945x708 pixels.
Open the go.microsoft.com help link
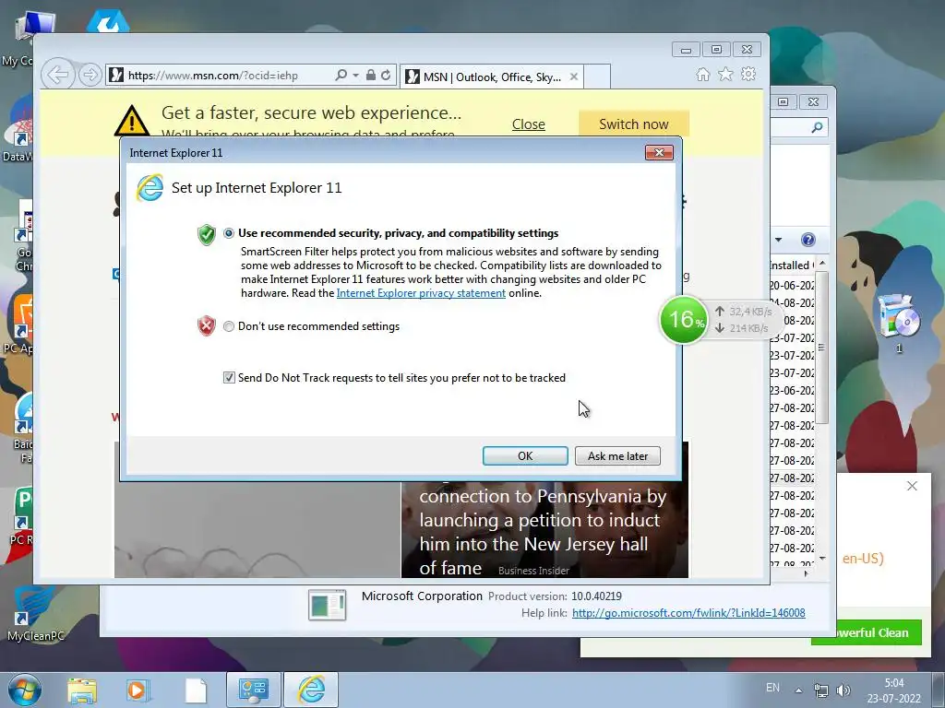pyautogui.click(x=688, y=613)
